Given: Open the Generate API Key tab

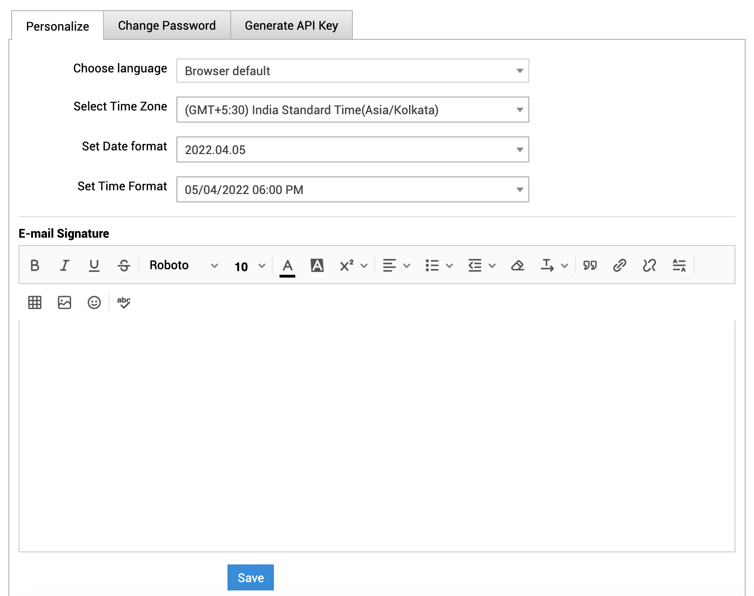Looking at the screenshot, I should point(291,26).
